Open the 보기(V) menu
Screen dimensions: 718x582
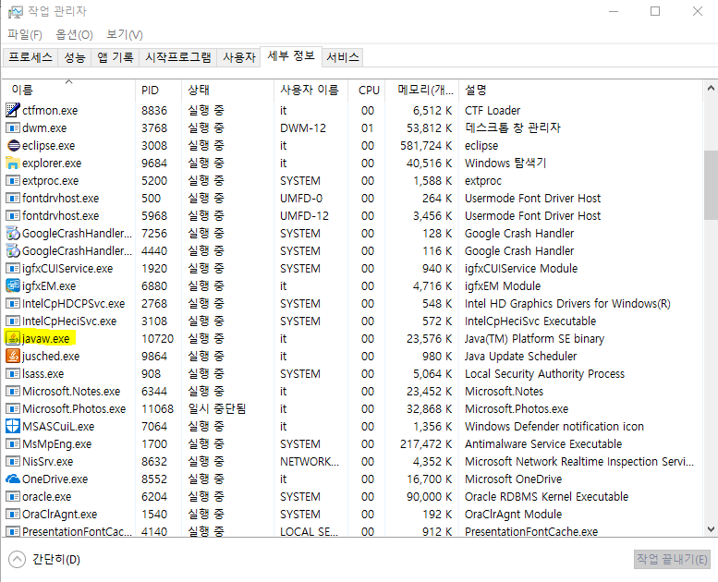click(125, 35)
